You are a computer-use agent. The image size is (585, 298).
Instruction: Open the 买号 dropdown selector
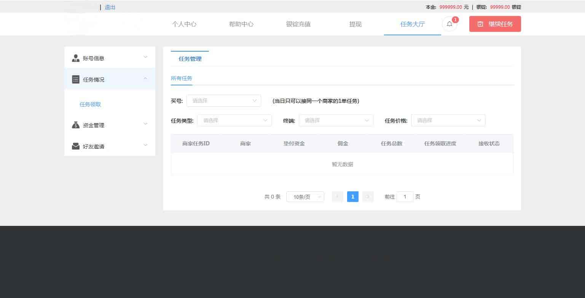click(224, 101)
